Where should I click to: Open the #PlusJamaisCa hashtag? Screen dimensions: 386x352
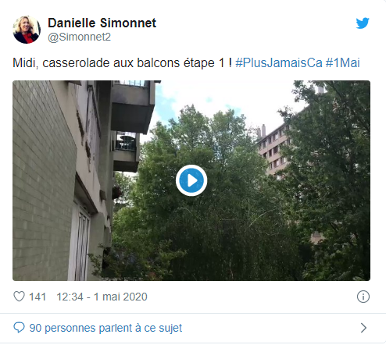click(279, 63)
